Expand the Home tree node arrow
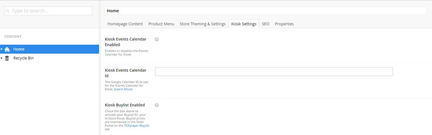 coord(2,49)
